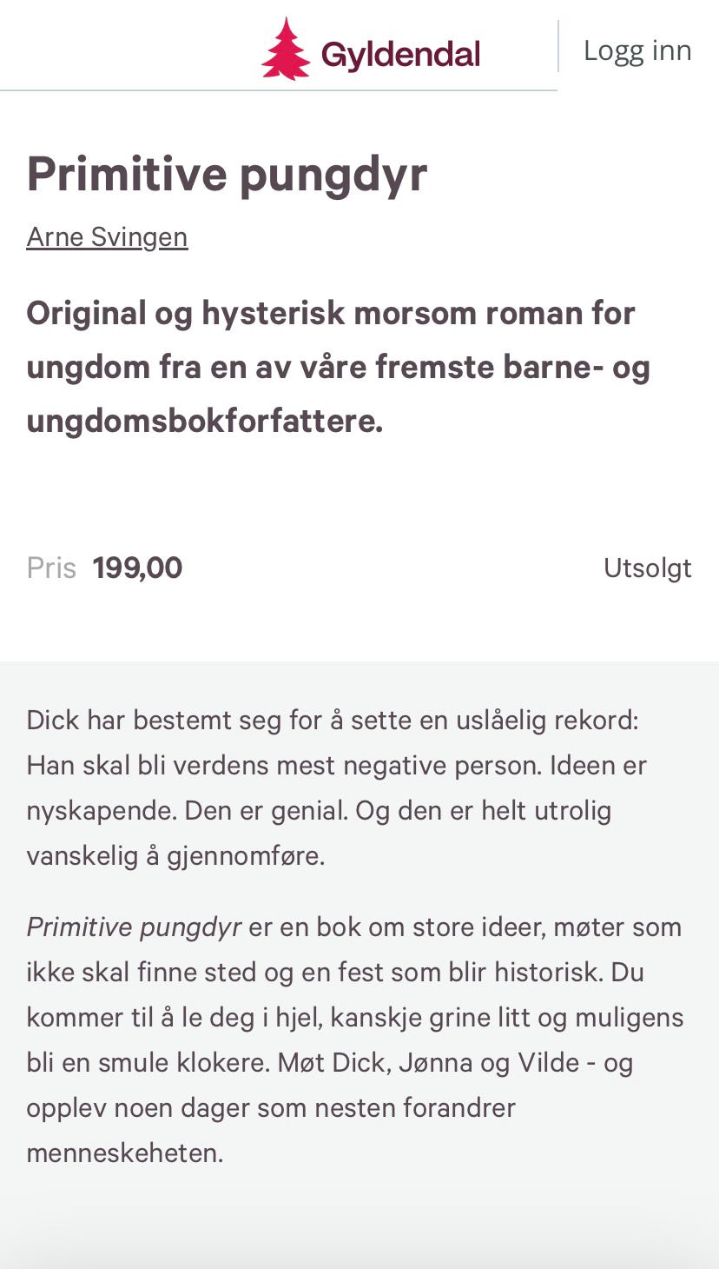
Task: Click italic Primitive pungdyr in description
Action: pos(134,927)
